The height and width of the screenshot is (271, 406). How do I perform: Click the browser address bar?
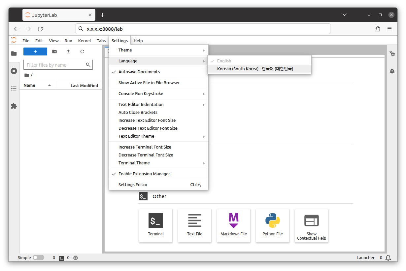click(x=203, y=29)
